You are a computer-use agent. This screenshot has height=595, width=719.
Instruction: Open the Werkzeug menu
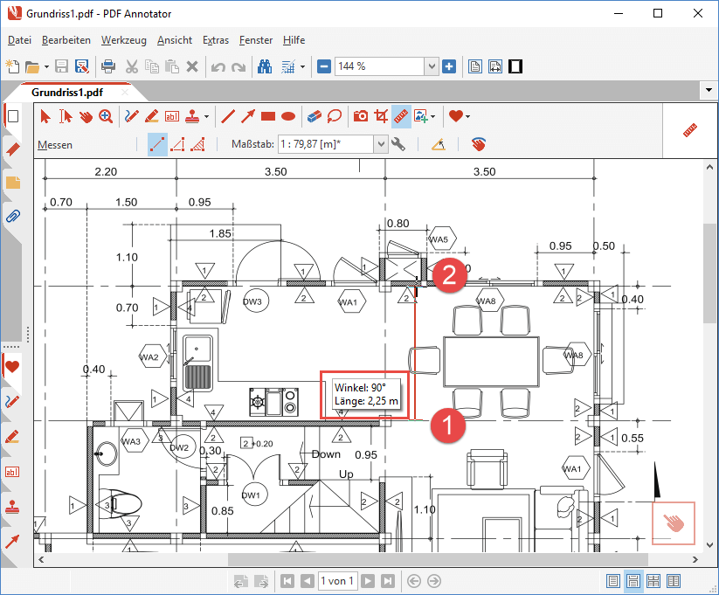(x=124, y=40)
